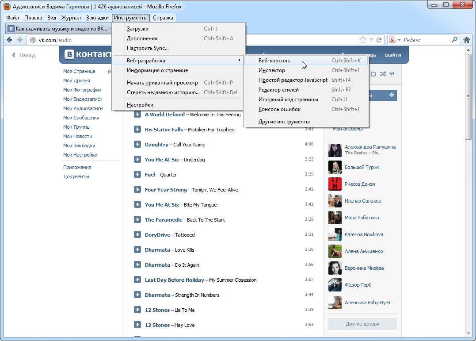The height and width of the screenshot is (341, 476).
Task: Open Мои Друзья in the sidebar
Action: (x=76, y=80)
